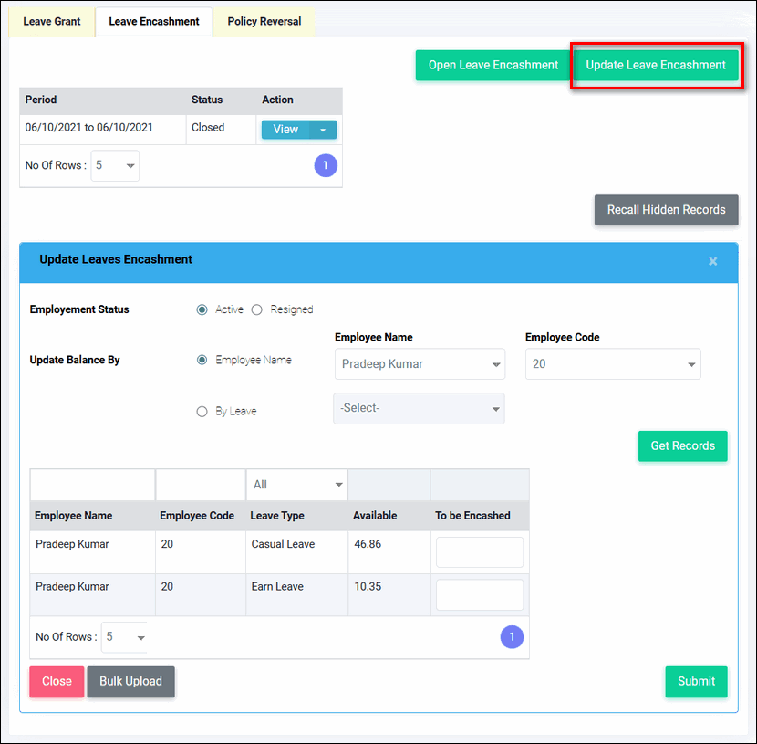Image resolution: width=757 pixels, height=744 pixels.
Task: Click the Open Leave Encashment button
Action: click(x=493, y=65)
